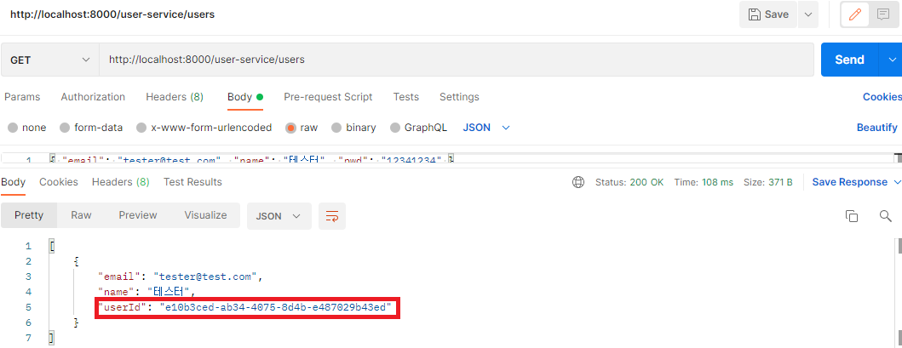Switch to the Raw view
This screenshot has height=348, width=902.
tap(81, 215)
